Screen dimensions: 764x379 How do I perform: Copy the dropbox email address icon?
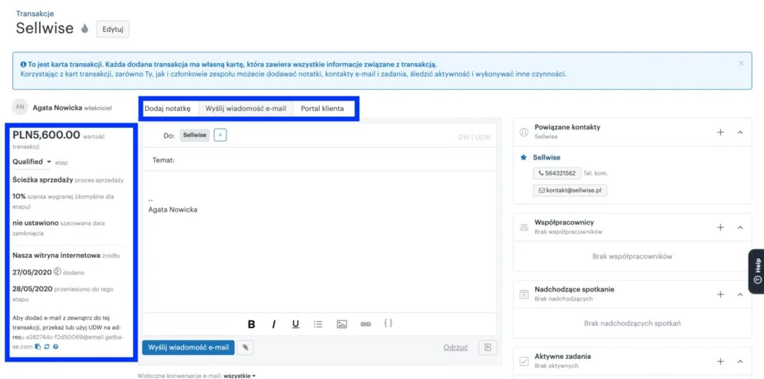38,347
